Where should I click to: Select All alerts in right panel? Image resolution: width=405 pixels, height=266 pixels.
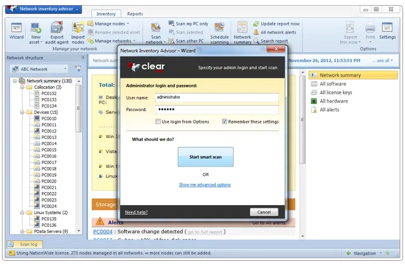tap(329, 110)
